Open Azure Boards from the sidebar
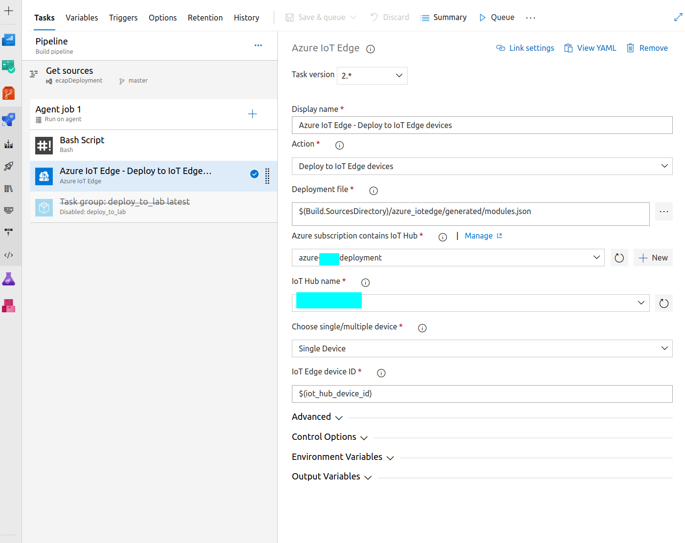This screenshot has width=685, height=543. [9, 66]
